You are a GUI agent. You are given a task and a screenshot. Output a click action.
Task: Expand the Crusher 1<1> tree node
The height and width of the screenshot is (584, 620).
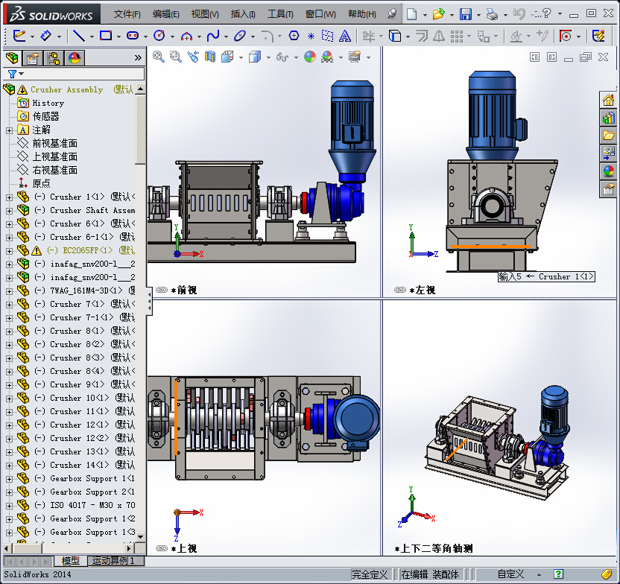pos(9,197)
